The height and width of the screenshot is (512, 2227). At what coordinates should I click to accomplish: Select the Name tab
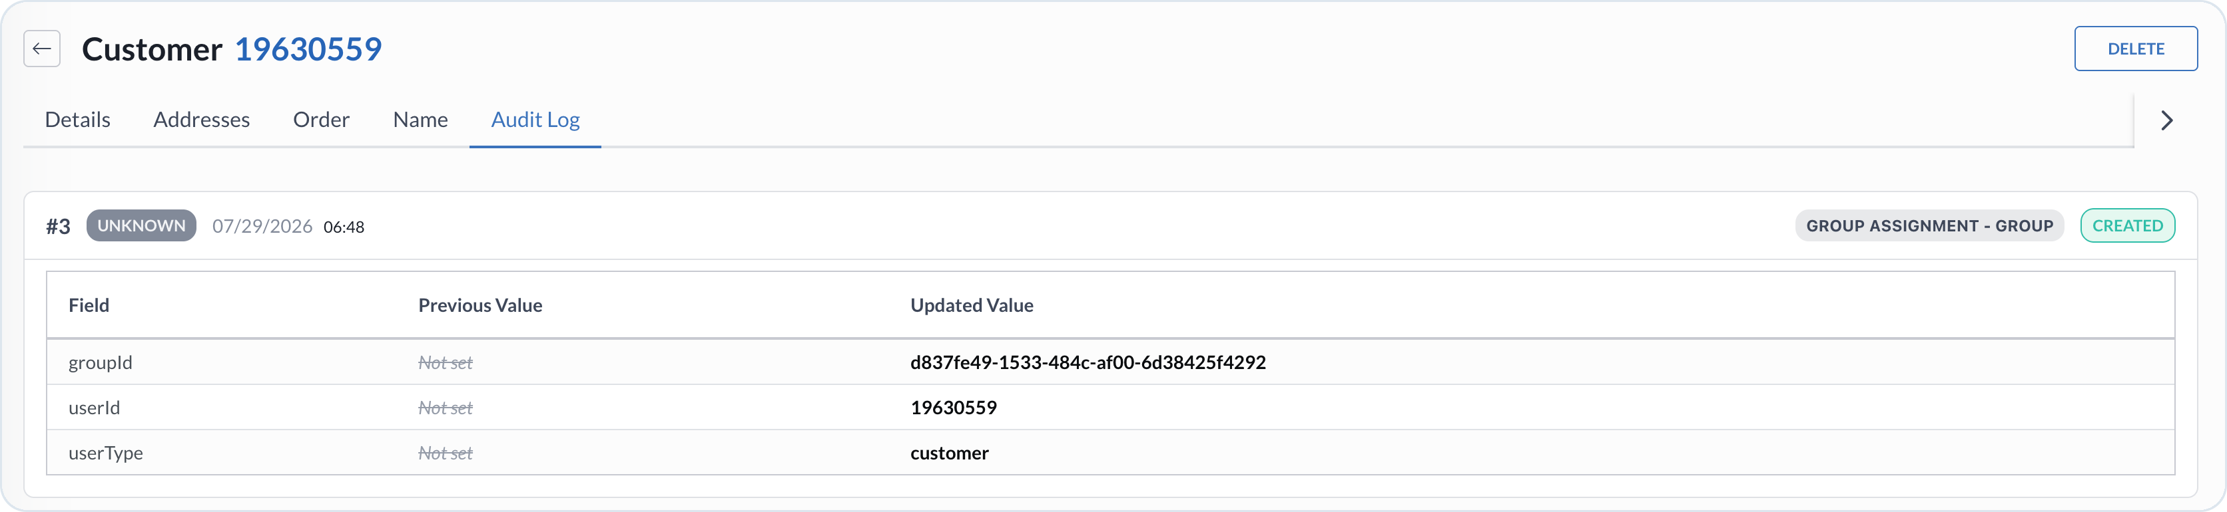click(420, 119)
